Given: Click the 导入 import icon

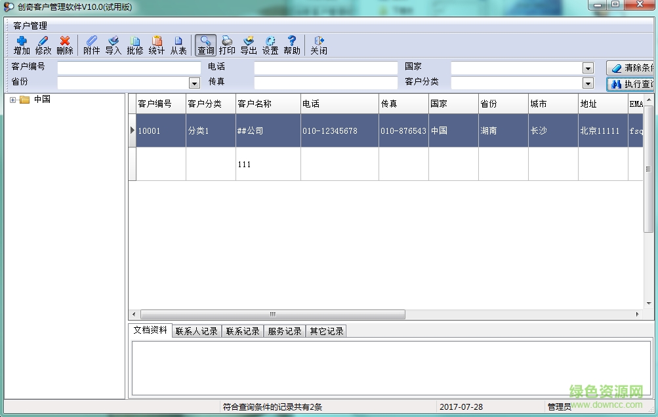Looking at the screenshot, I should pyautogui.click(x=112, y=45).
